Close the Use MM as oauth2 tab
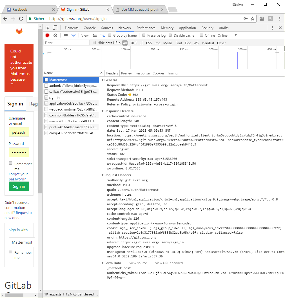The image size is (285, 298). click(x=162, y=10)
